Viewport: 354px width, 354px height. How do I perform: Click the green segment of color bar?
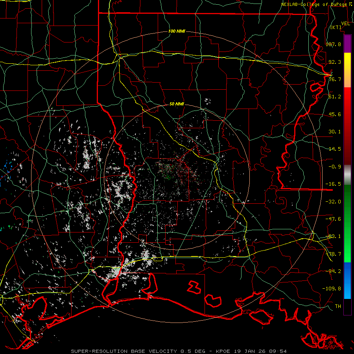pos(347,223)
